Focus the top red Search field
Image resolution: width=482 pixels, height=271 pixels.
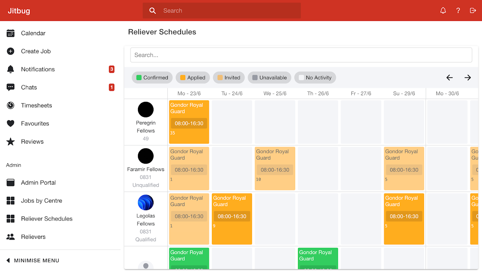[222, 11]
